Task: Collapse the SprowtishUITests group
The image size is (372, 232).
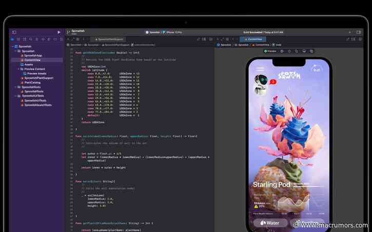Action: (x=16, y=96)
